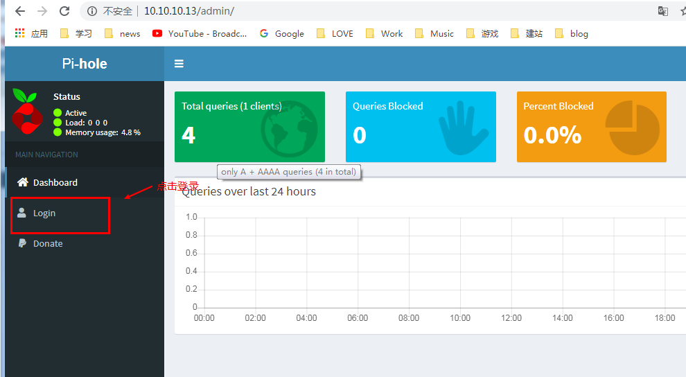Image resolution: width=686 pixels, height=377 pixels.
Task: Click the Percent Blocked value 0.0%
Action: coord(552,135)
